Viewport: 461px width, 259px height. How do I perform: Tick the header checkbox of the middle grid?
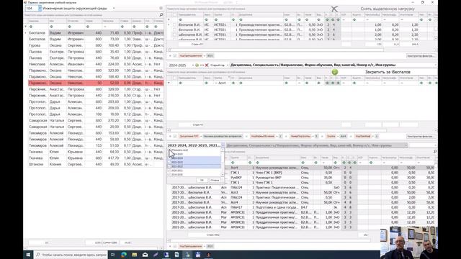click(174, 78)
